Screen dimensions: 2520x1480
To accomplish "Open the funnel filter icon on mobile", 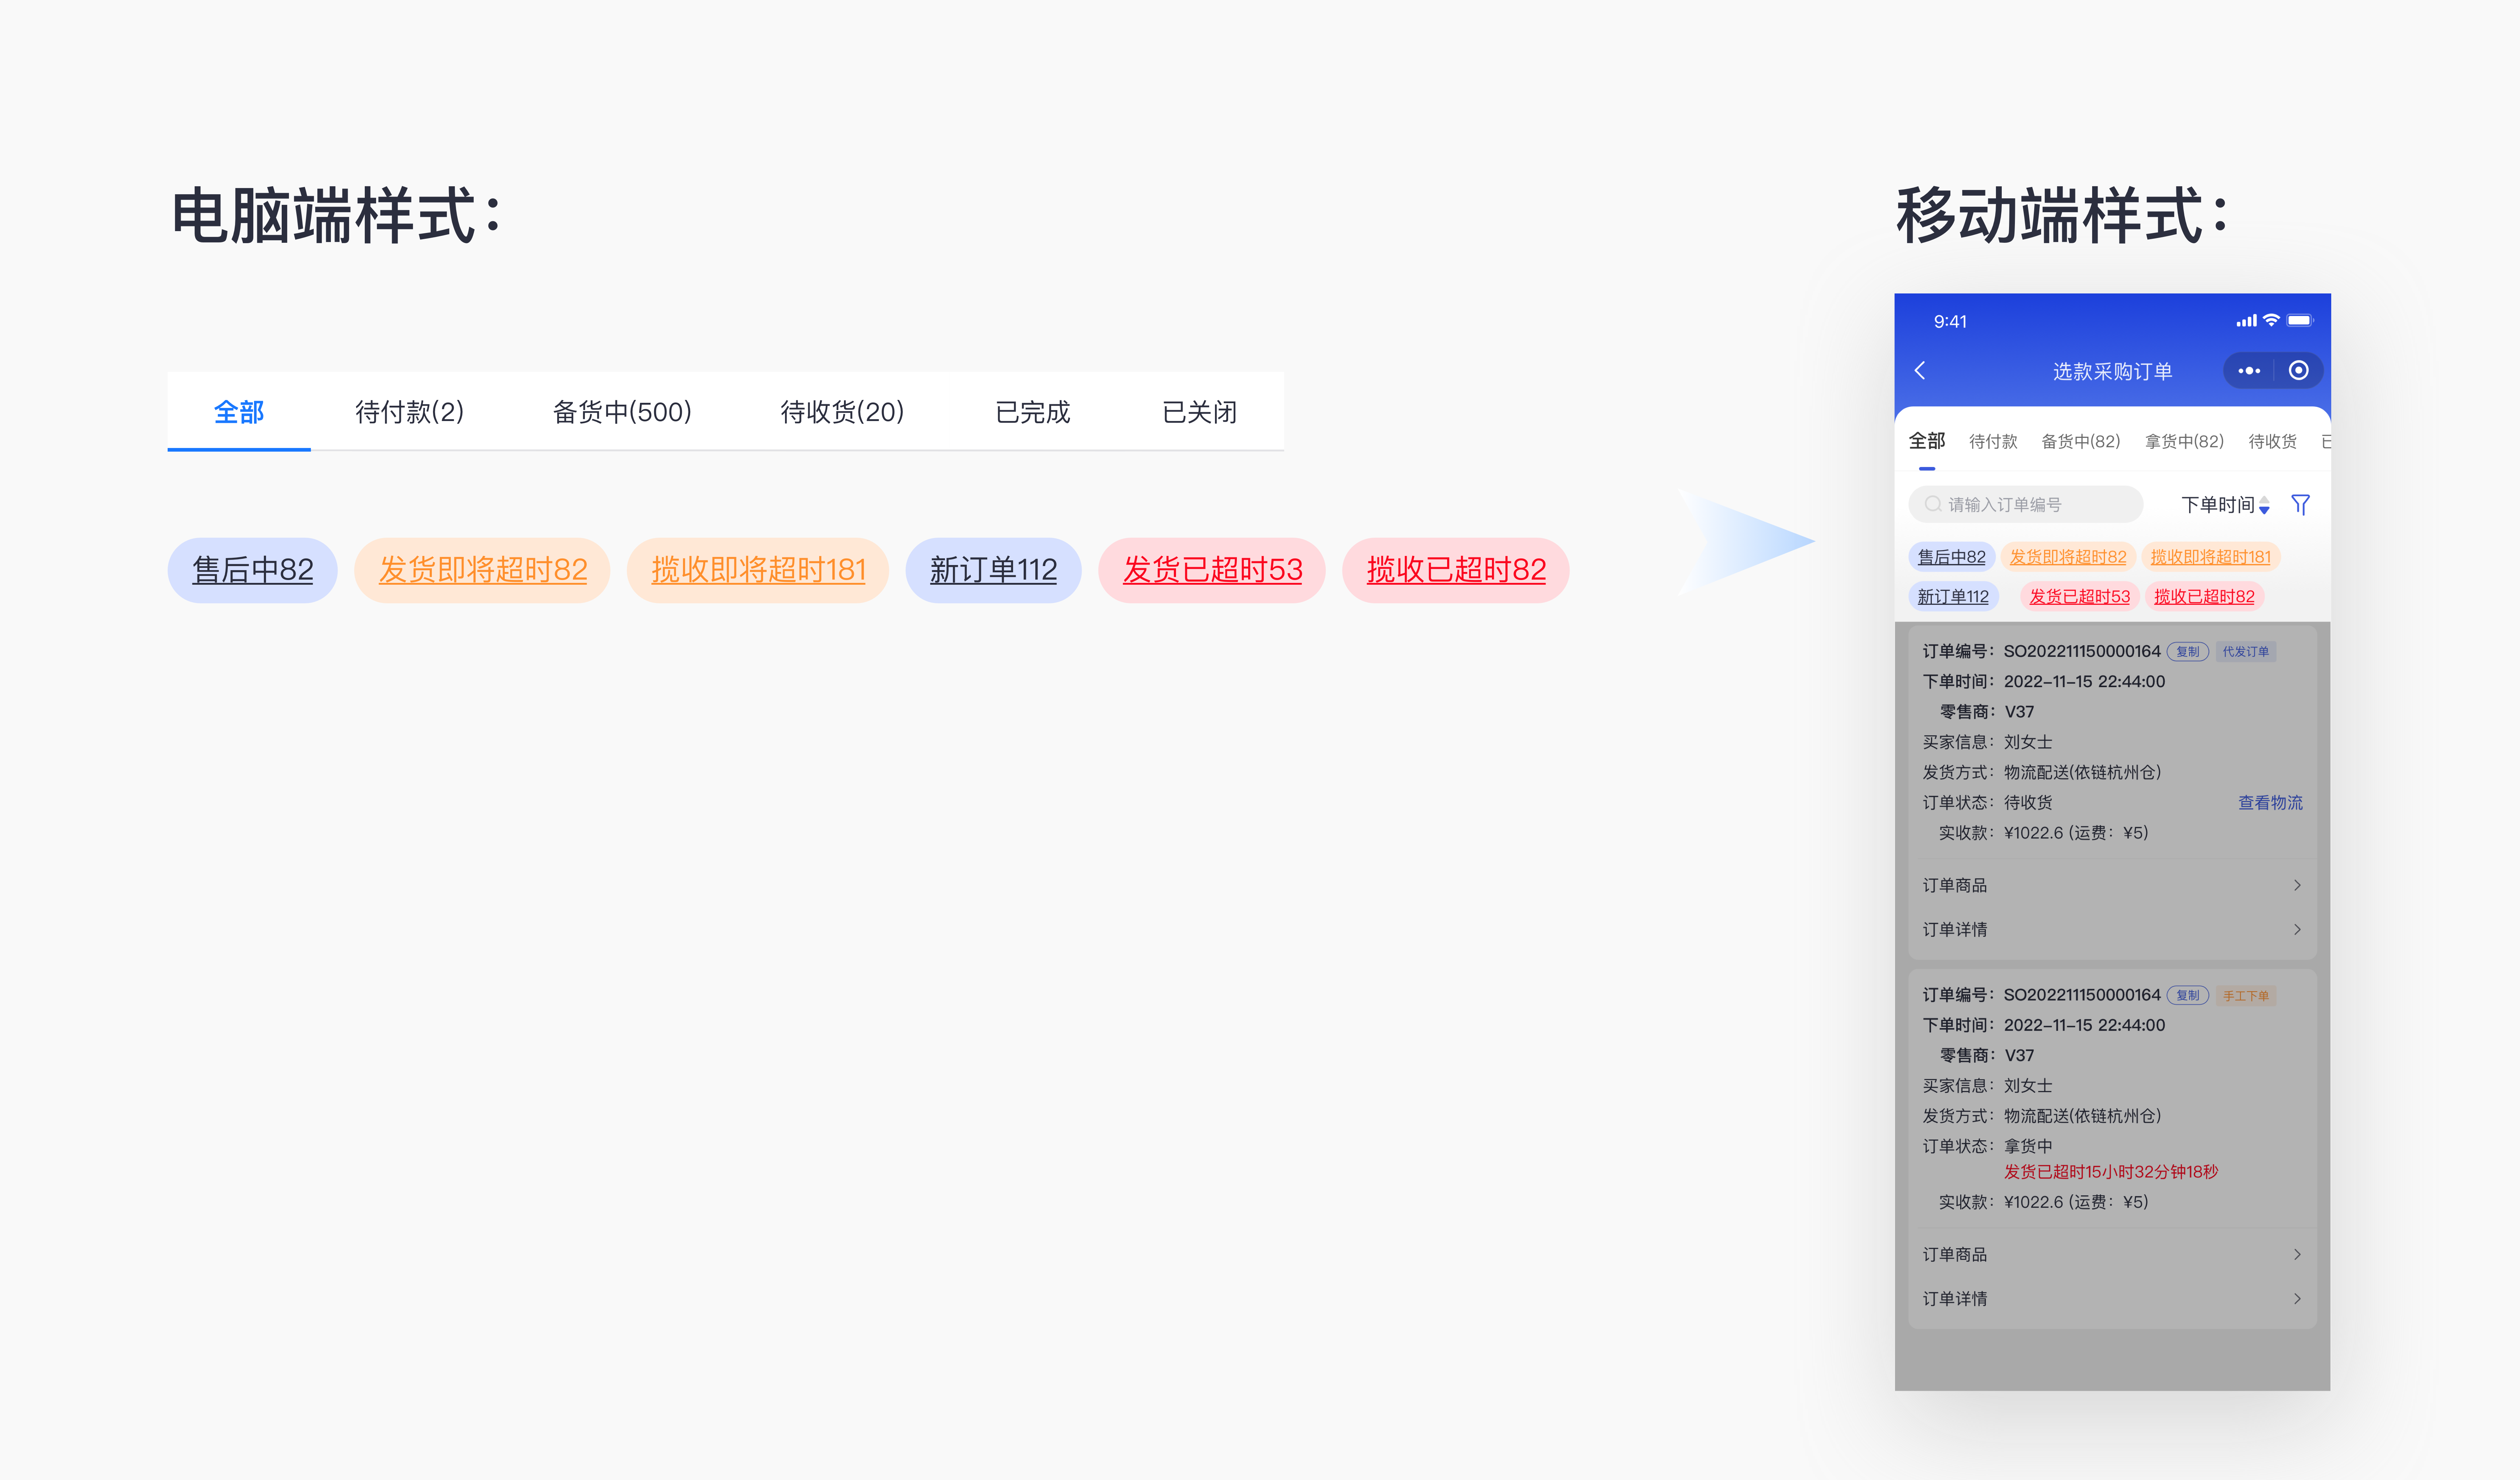I will pyautogui.click(x=2301, y=505).
